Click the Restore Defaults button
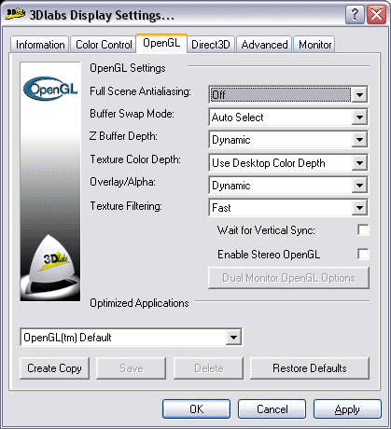Image resolution: width=391 pixels, height=429 pixels. (x=310, y=368)
